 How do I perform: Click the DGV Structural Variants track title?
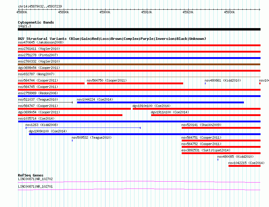[x=112, y=39]
